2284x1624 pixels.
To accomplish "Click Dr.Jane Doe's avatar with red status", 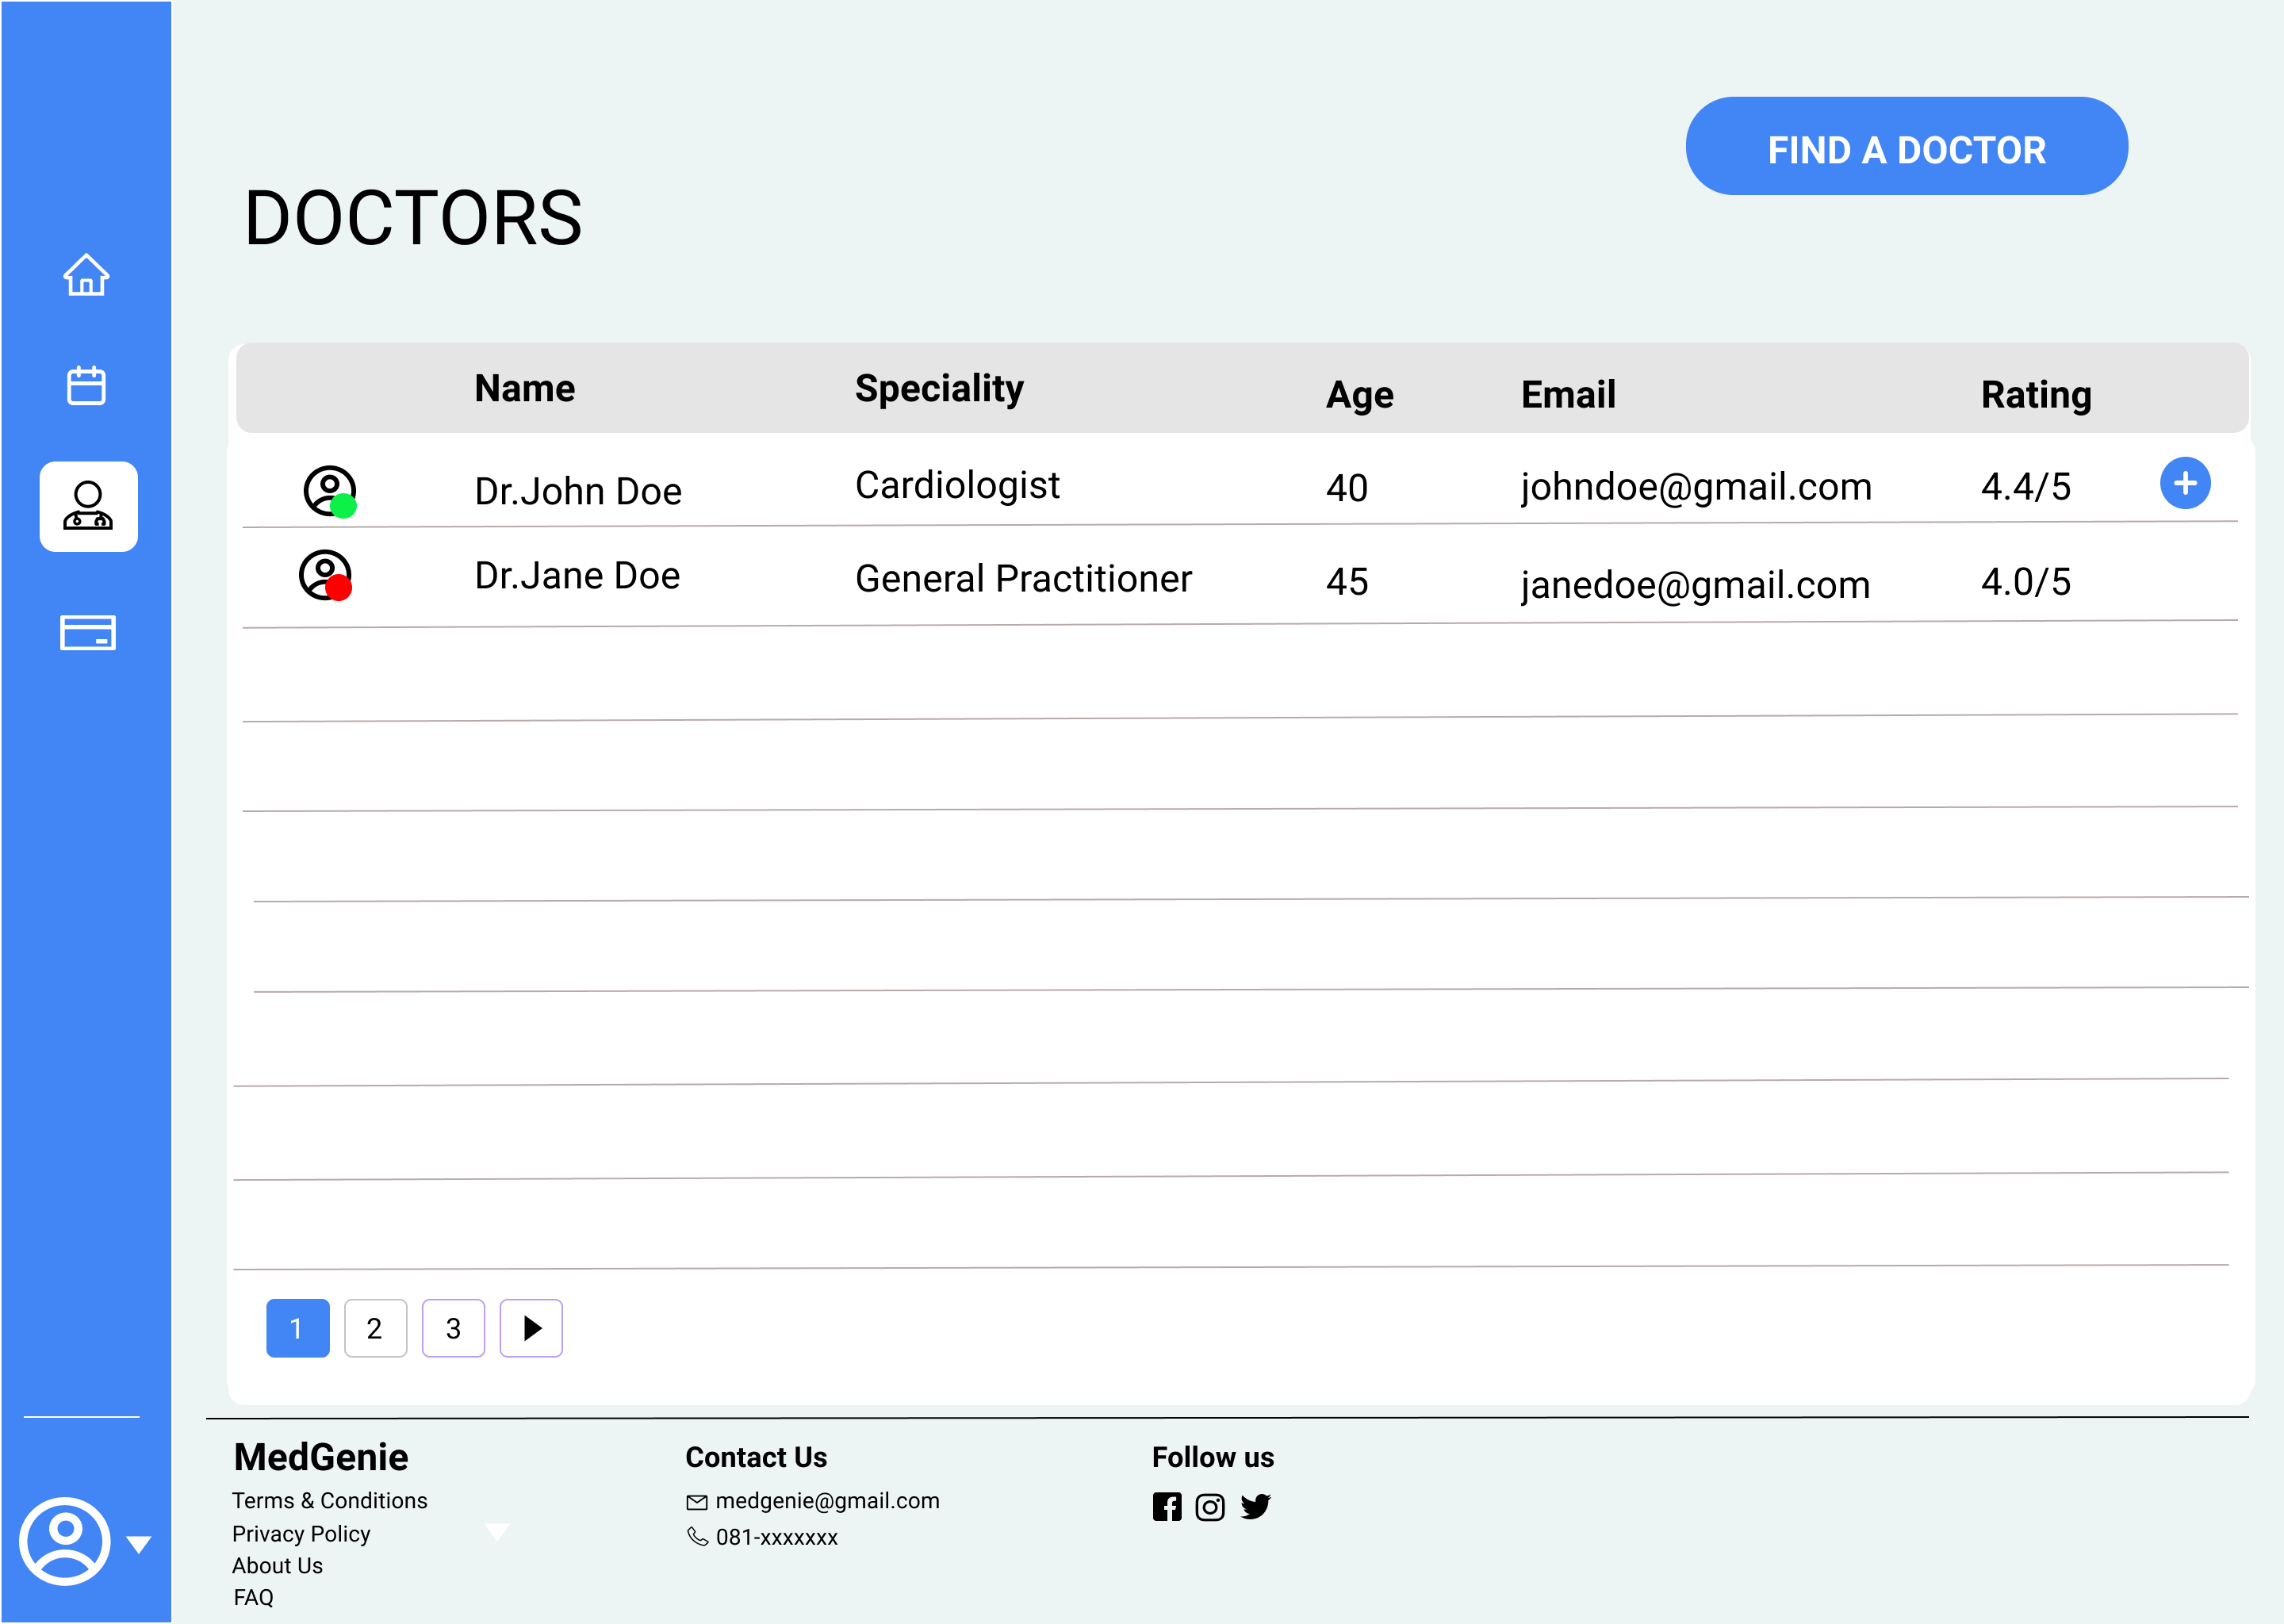I will [x=326, y=576].
